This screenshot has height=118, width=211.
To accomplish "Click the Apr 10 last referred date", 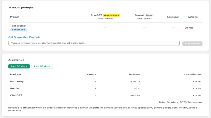I will [x=196, y=88].
